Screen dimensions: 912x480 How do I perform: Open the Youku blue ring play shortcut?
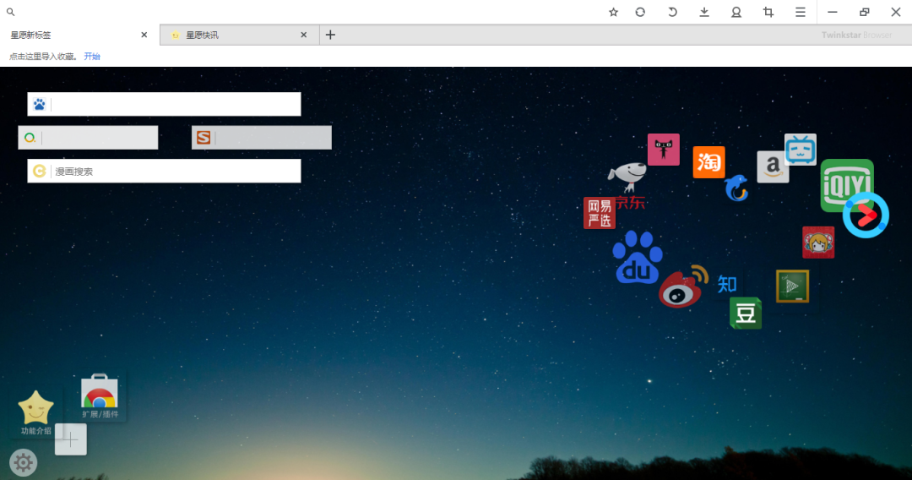[x=866, y=215]
